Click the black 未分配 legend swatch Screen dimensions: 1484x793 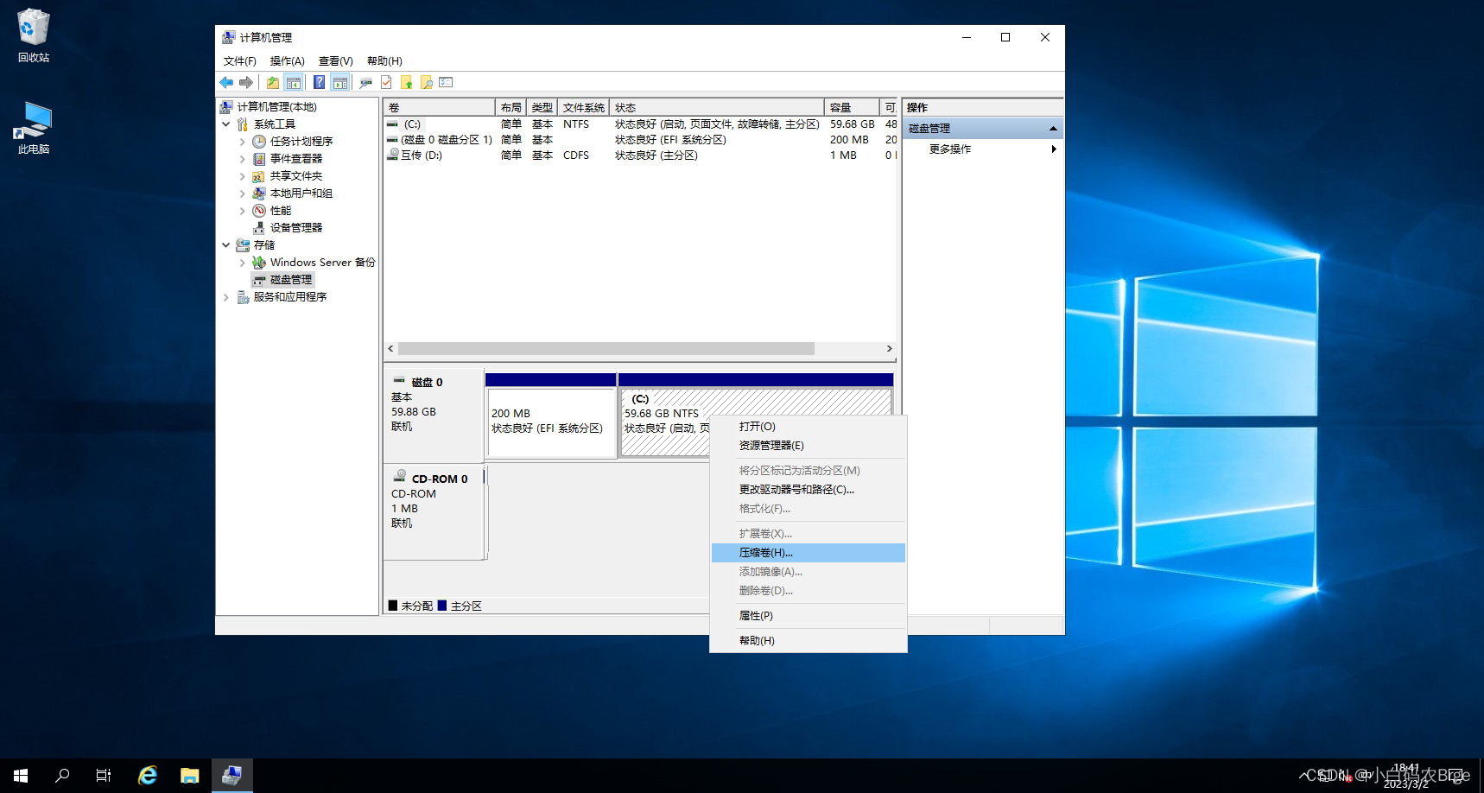393,606
